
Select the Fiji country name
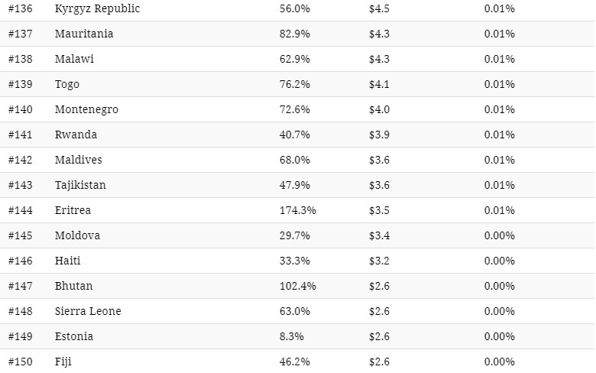63,362
